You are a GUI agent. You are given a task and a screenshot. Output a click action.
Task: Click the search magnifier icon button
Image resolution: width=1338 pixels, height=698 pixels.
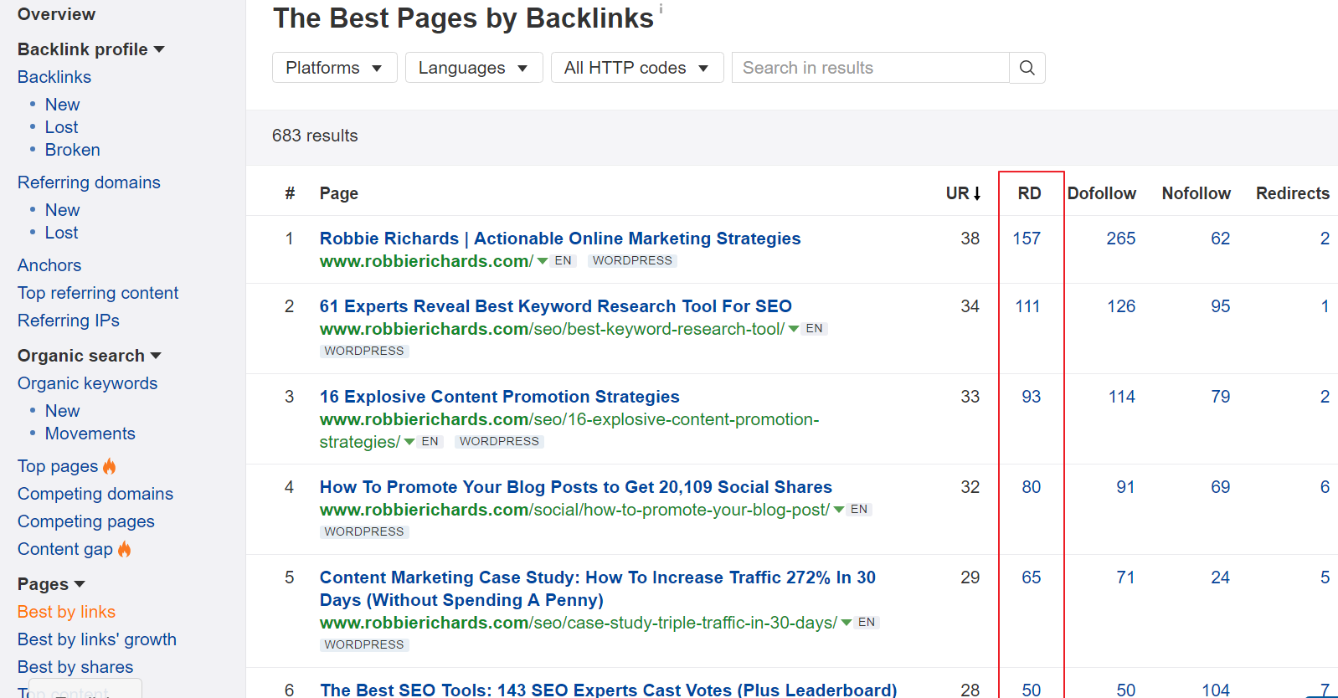pos(1027,68)
